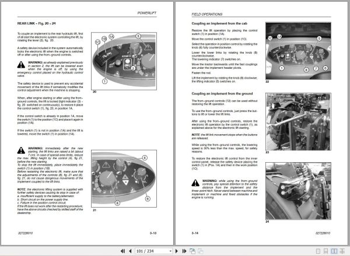Click callout '4' in figure 21

(x=145, y=158)
